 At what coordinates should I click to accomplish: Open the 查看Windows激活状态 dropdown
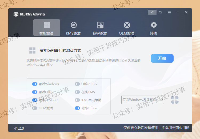click(x=143, y=100)
